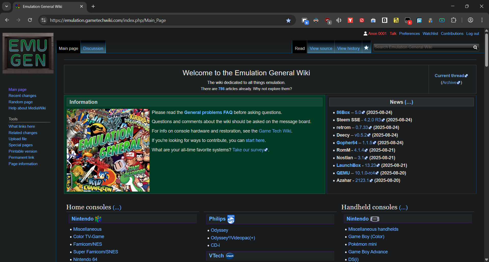Expand the Home consoles (...) link
The height and width of the screenshot is (262, 489).
[117, 207]
